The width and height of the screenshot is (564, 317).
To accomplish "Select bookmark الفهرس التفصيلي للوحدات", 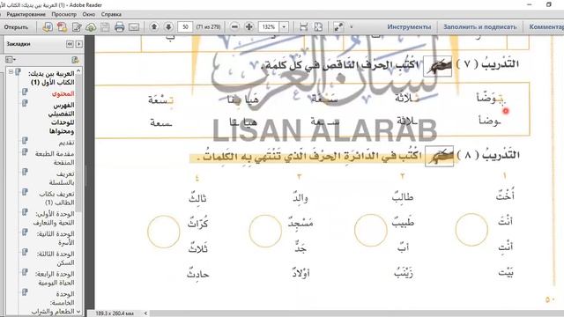I will pos(61,118).
